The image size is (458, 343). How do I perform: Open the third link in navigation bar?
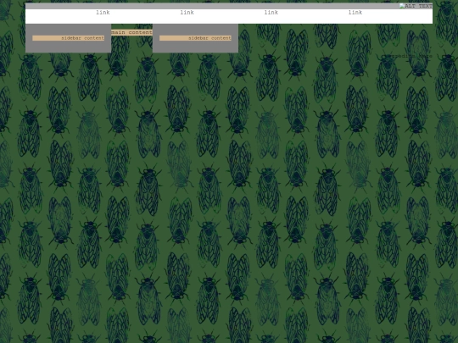coord(271,12)
